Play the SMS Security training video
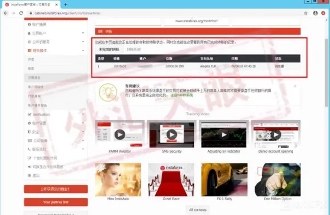Screen dimensions: 330x215 (x=172, y=134)
